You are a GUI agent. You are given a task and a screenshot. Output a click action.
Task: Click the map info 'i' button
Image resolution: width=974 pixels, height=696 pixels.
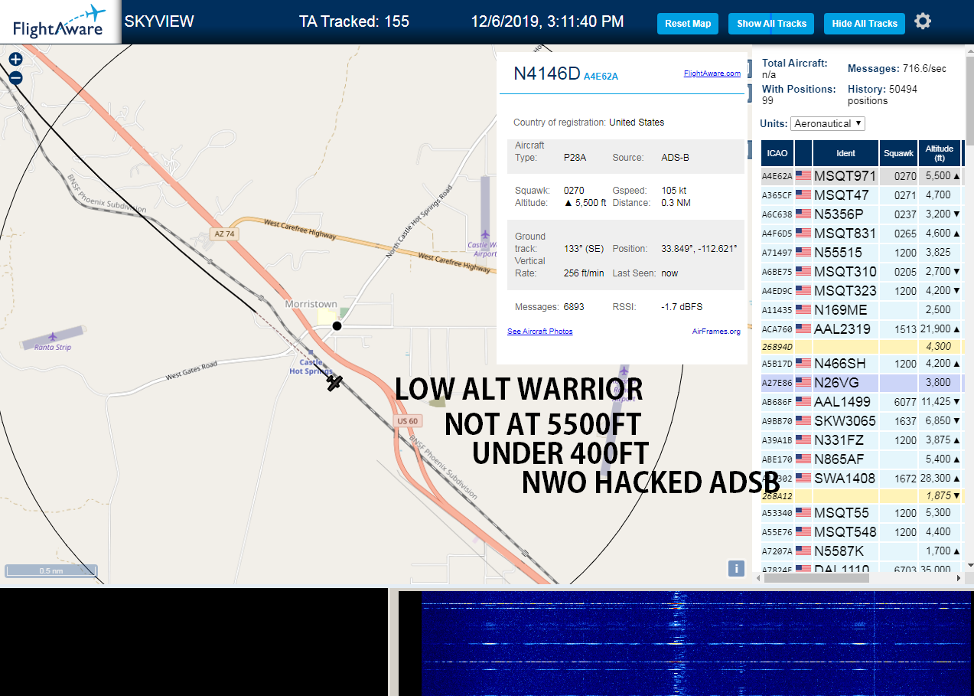click(x=736, y=568)
